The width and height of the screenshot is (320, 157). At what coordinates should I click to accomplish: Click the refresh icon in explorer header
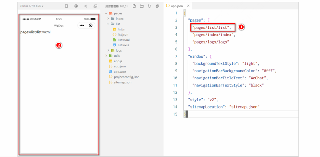(x=149, y=6)
